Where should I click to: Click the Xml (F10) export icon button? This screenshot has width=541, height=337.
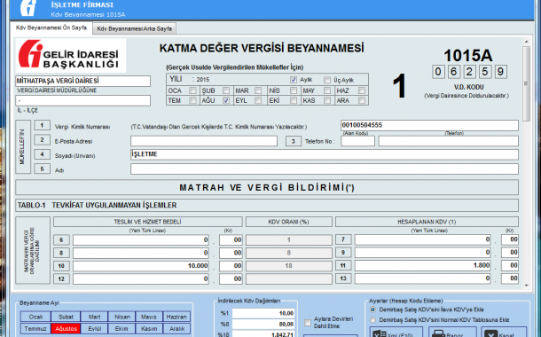point(396,333)
